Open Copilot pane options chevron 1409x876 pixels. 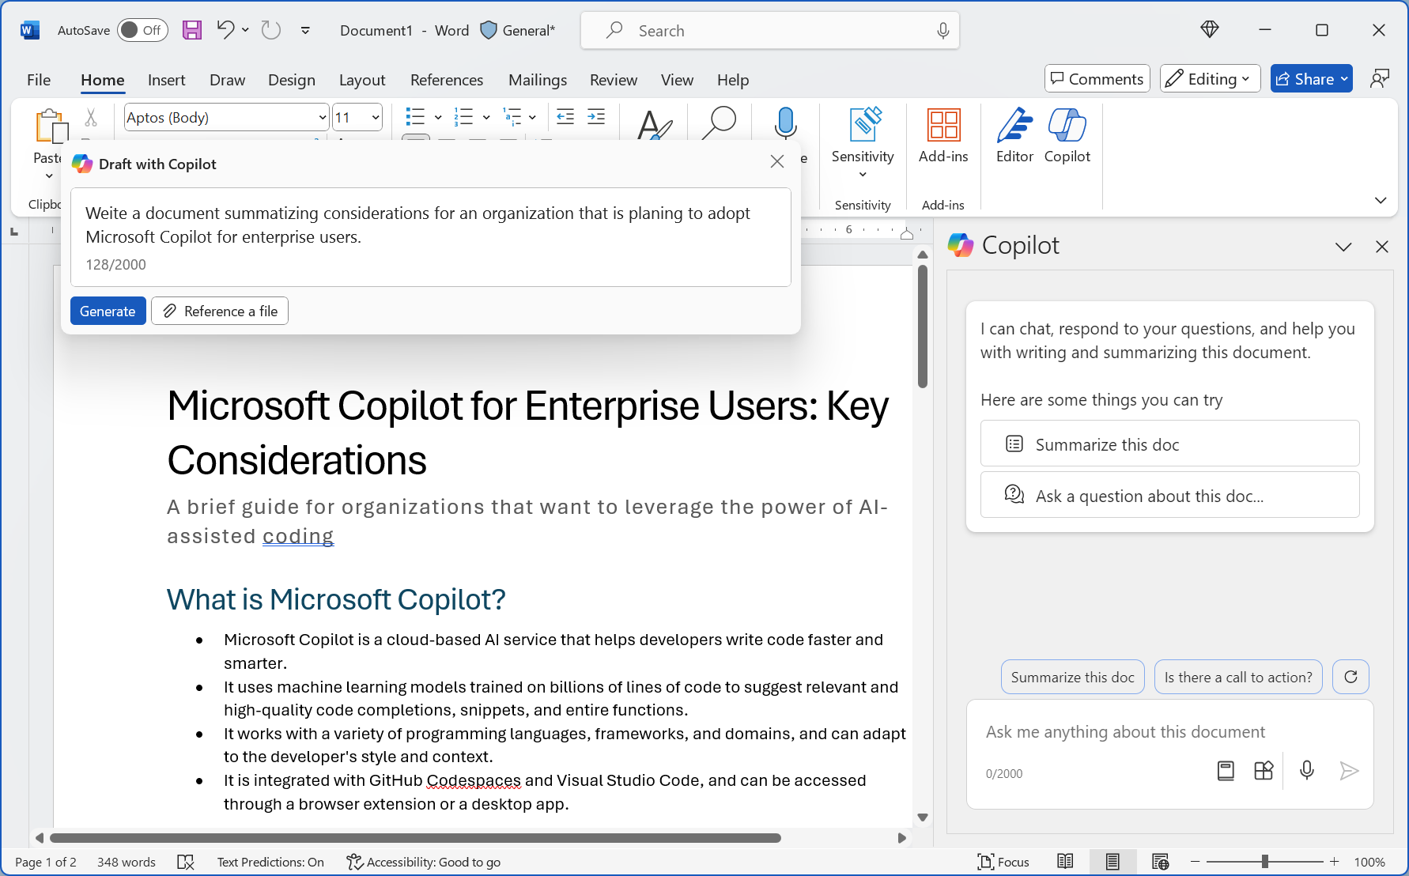[x=1343, y=247]
